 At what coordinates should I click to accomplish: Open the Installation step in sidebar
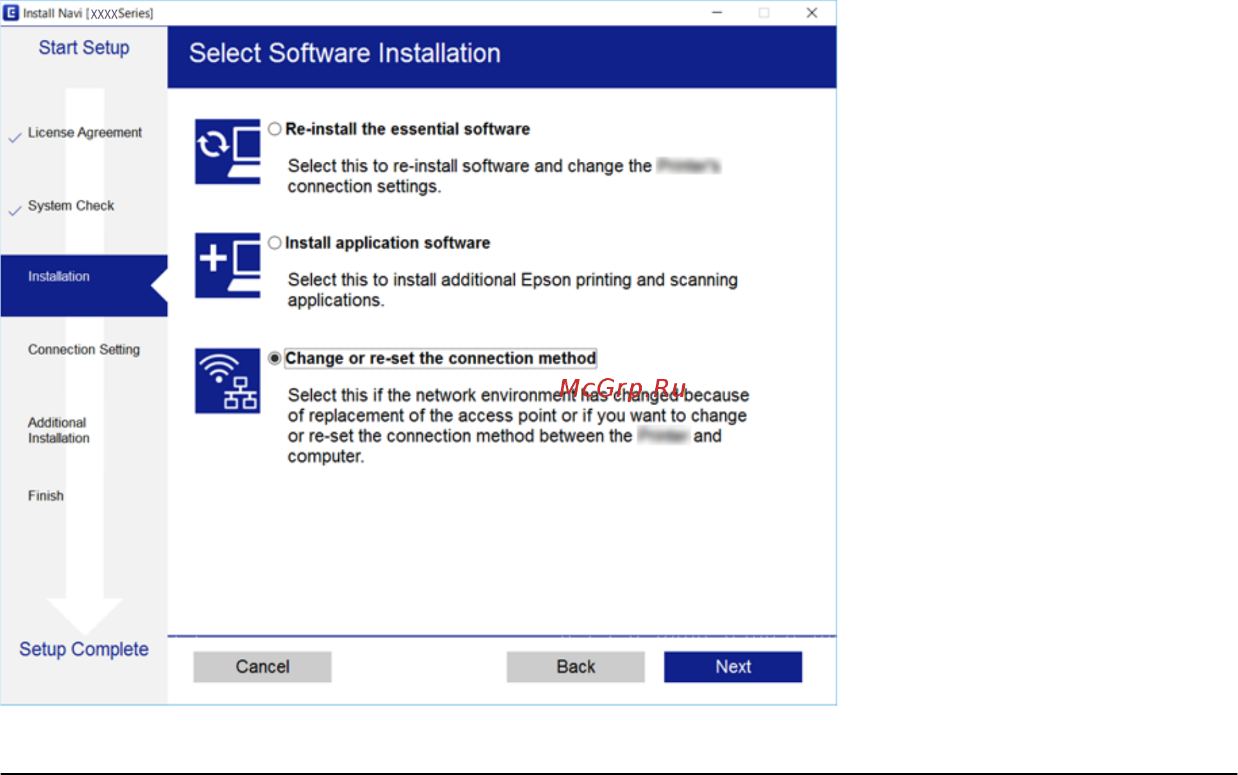(x=59, y=276)
